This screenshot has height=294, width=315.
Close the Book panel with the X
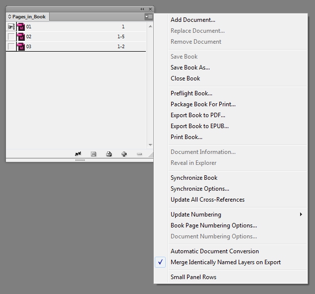(150, 9)
